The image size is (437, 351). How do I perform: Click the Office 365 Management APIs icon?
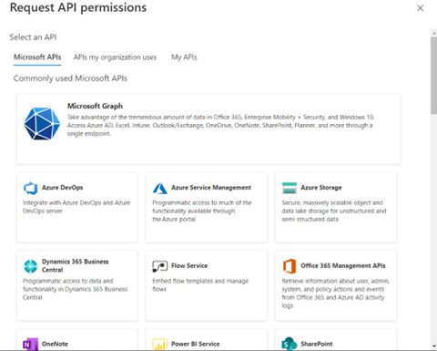point(290,266)
